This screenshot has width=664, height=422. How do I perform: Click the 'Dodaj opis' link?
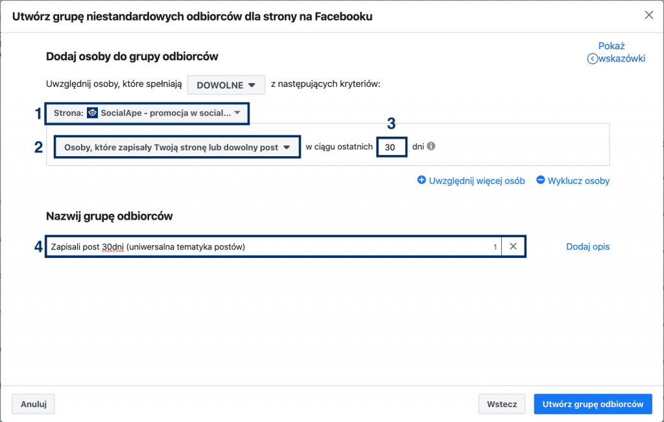[x=587, y=246]
